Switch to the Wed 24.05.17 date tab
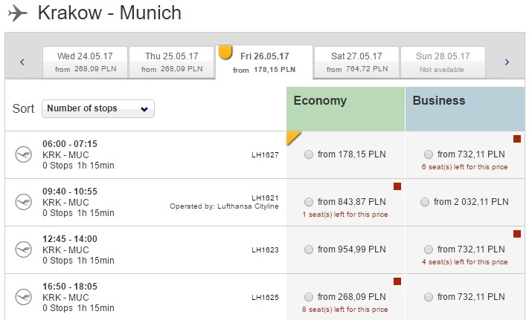 (x=85, y=62)
